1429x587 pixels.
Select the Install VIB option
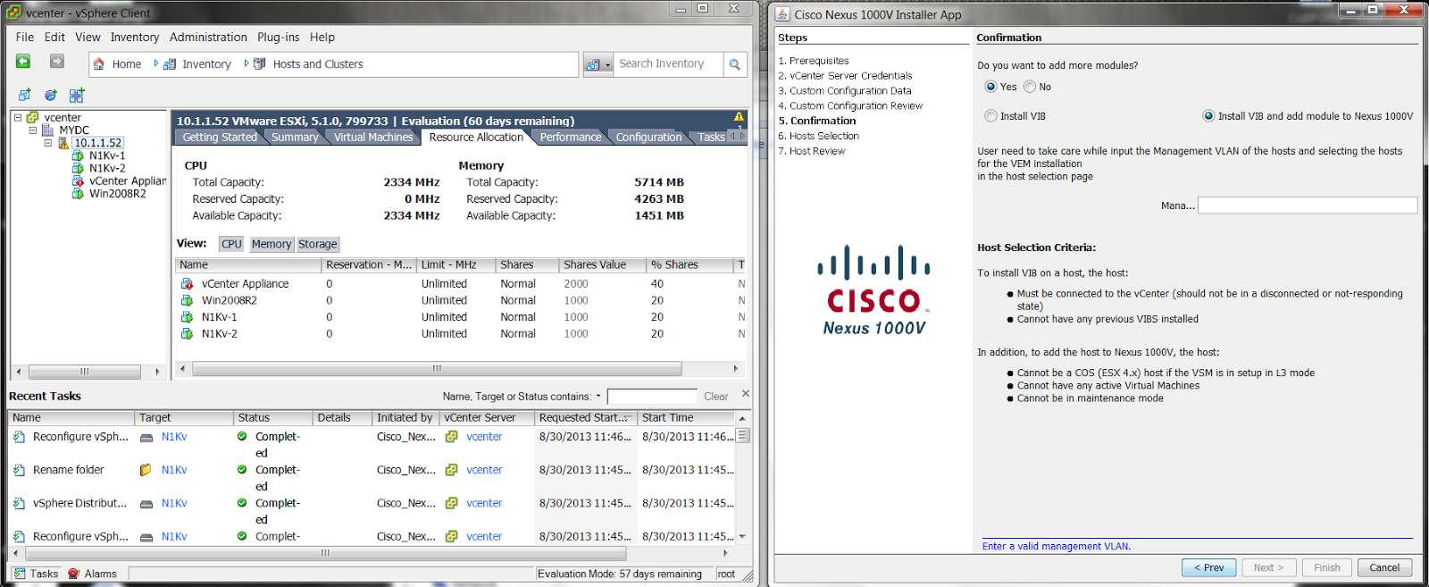990,116
